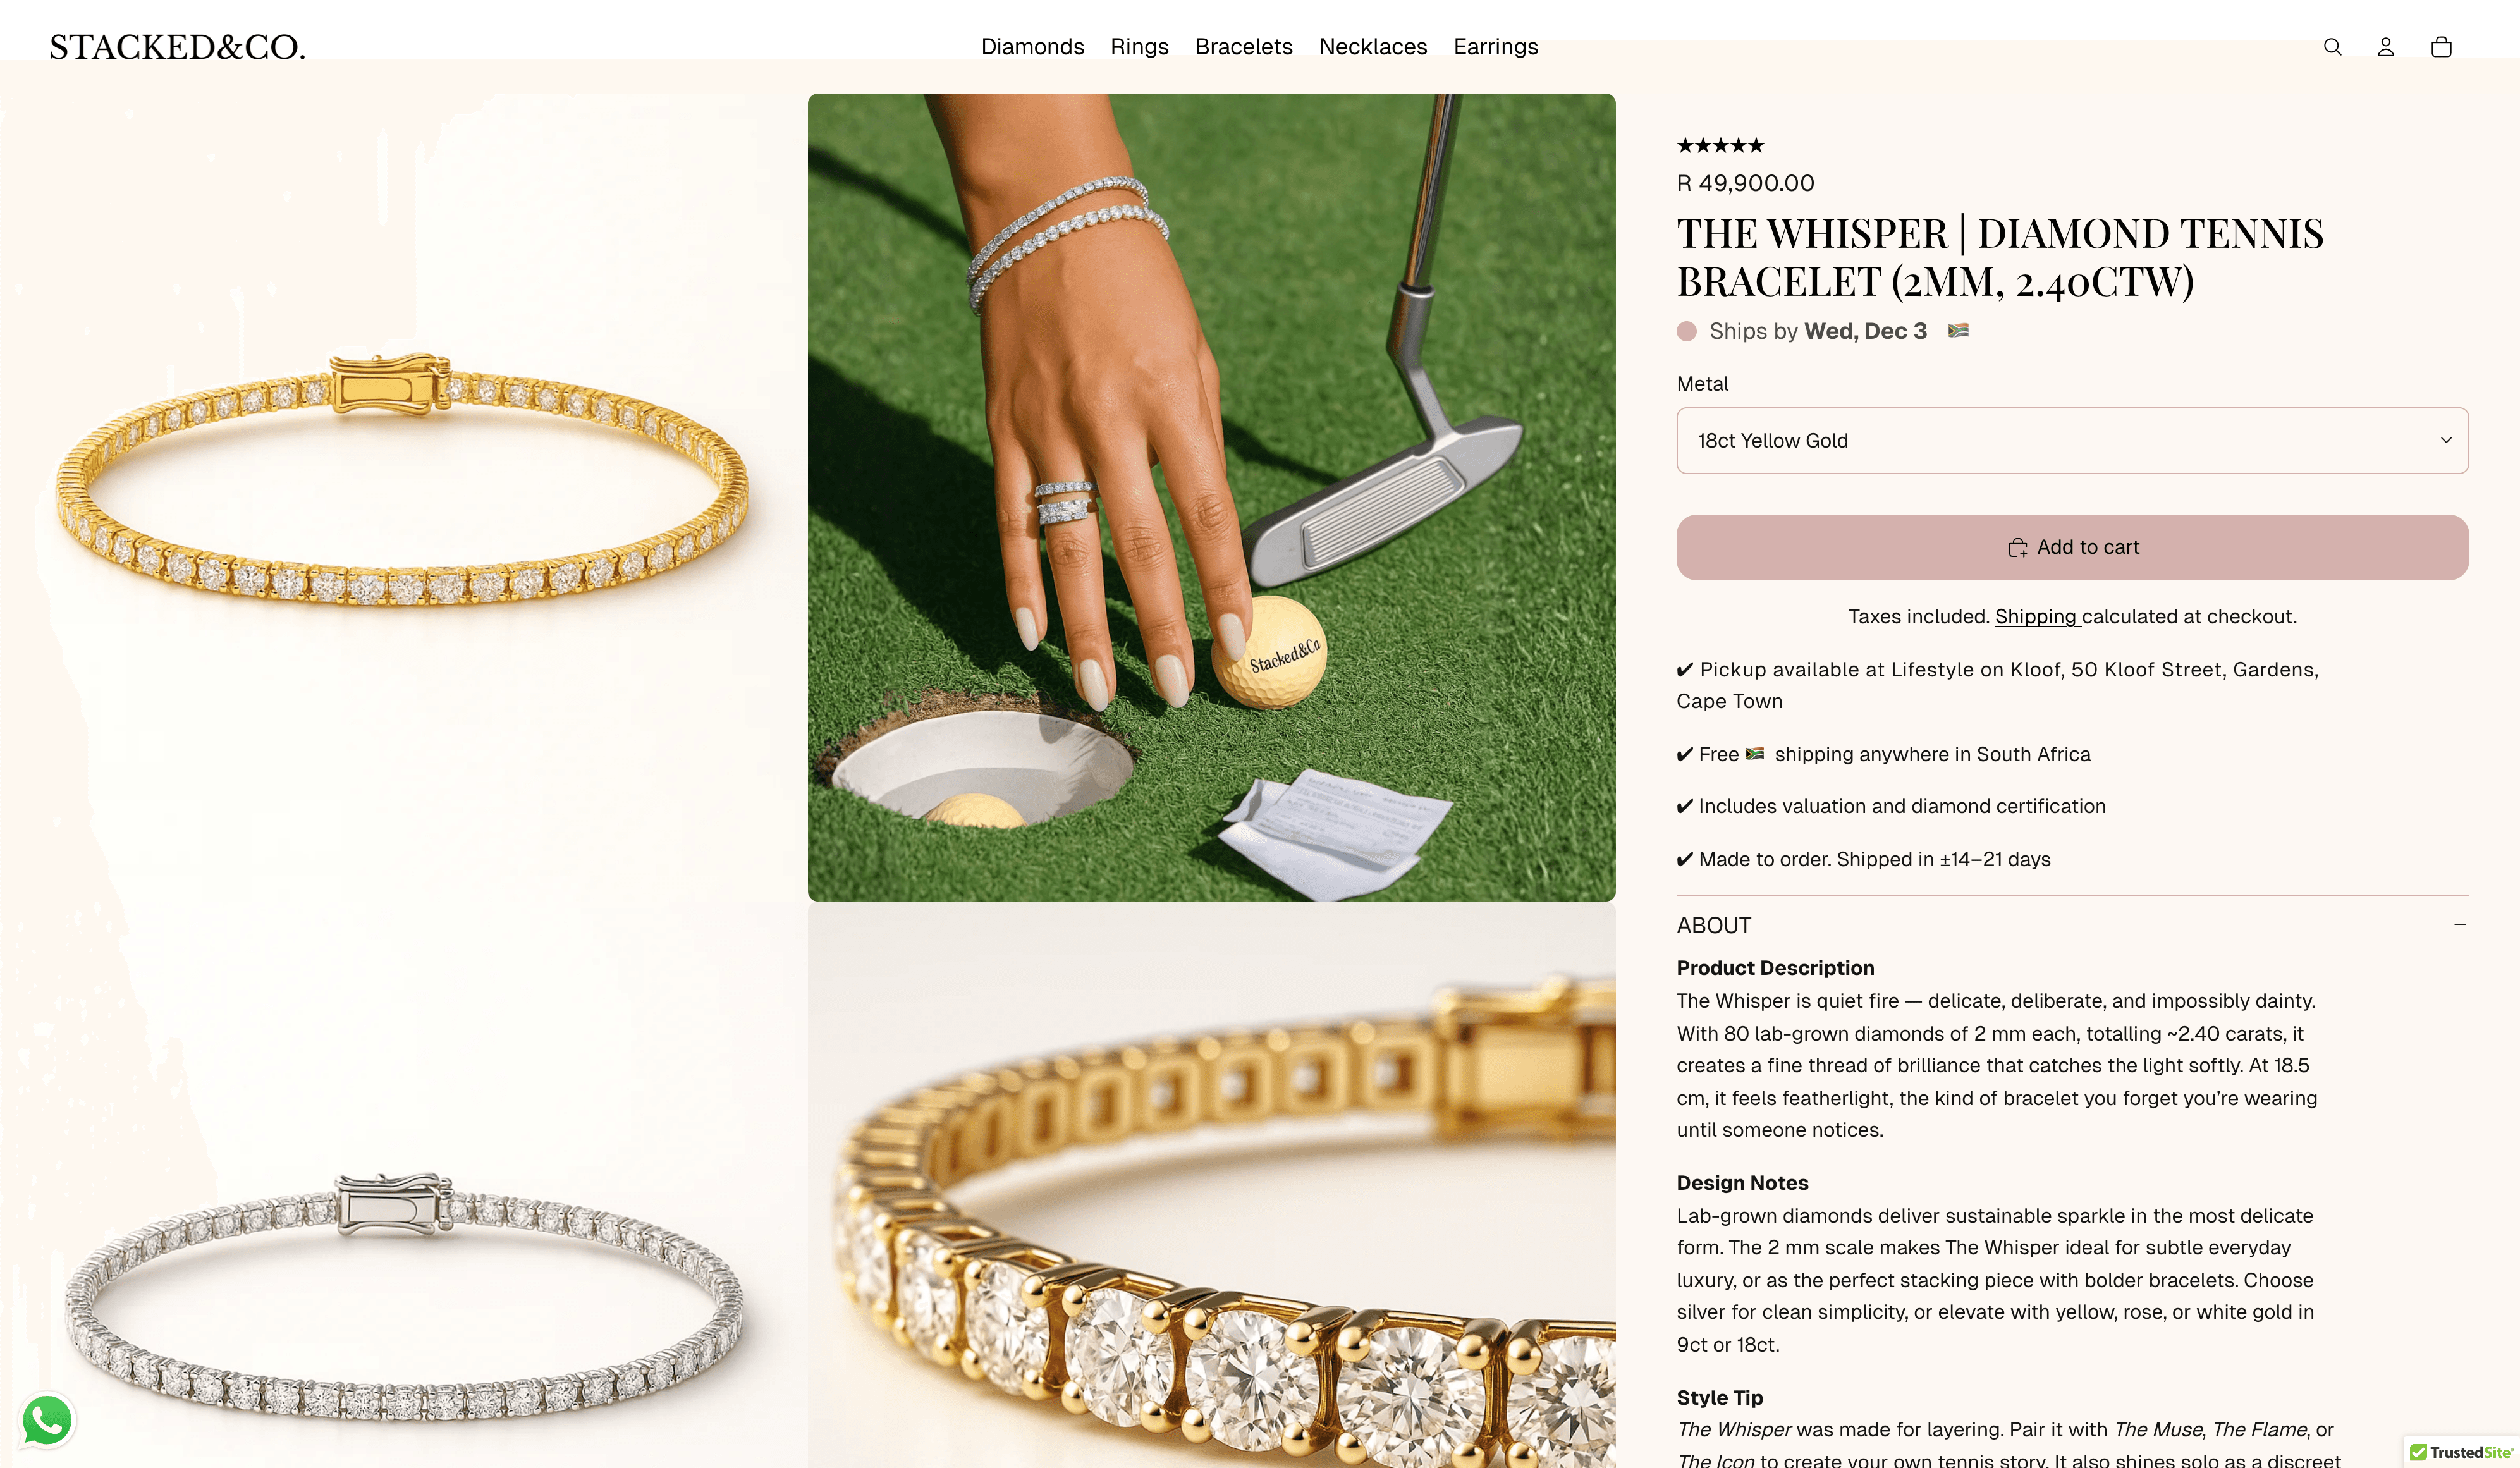Click the STACKED&CO. logo
The height and width of the screenshot is (1468, 2520).
[177, 47]
